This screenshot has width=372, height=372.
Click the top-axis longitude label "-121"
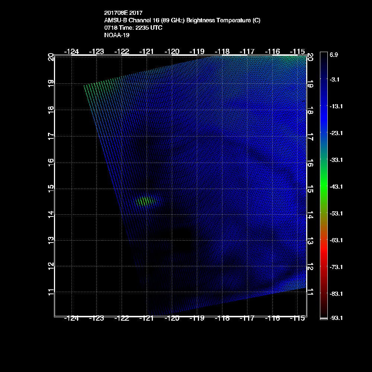coord(147,51)
